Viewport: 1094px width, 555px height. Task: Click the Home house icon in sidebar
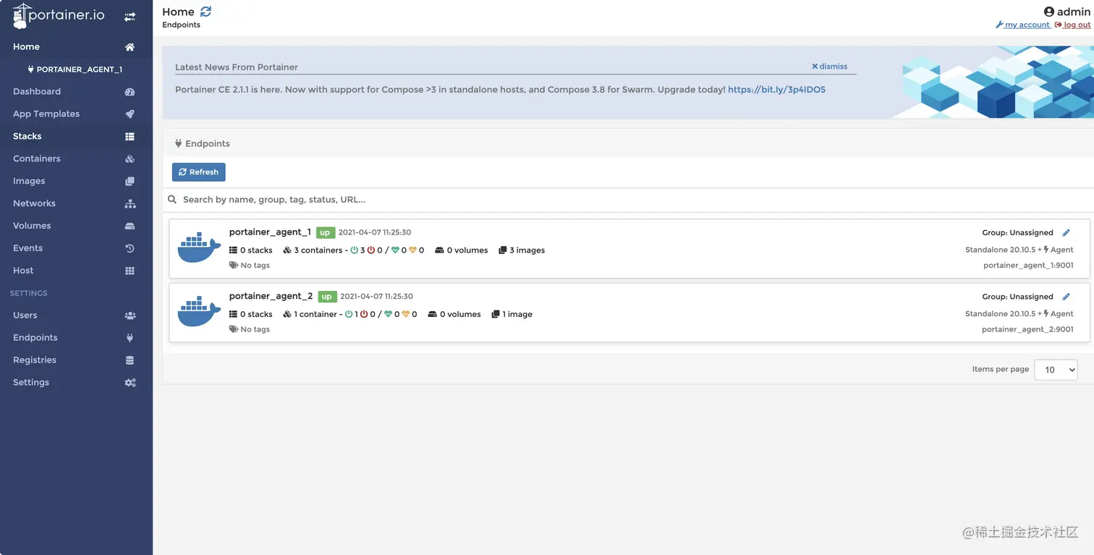(x=130, y=47)
